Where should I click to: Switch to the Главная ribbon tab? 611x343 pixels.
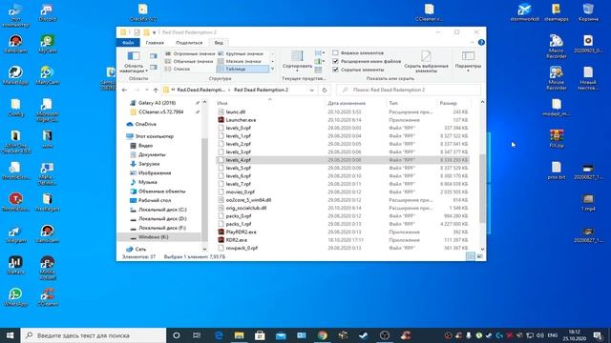[x=155, y=43]
